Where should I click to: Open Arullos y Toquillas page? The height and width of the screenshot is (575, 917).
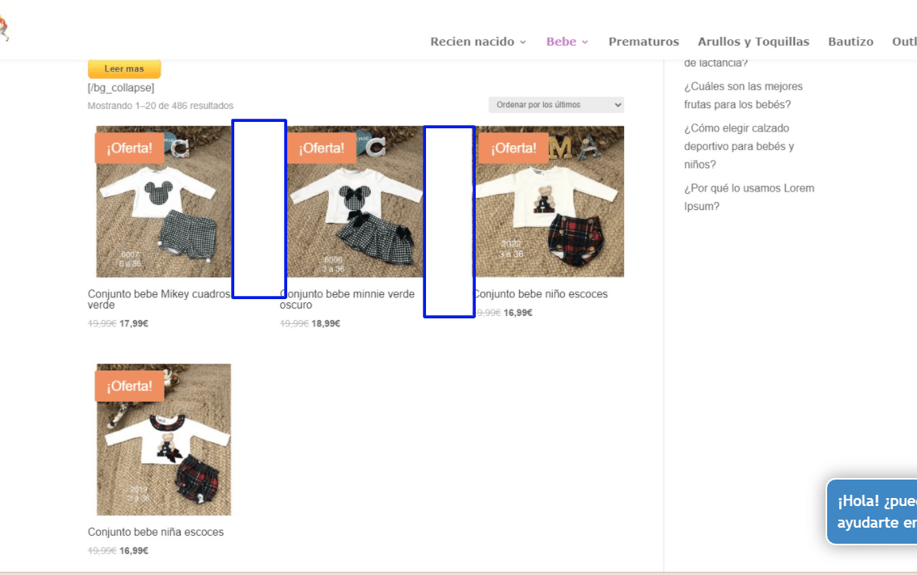(x=753, y=42)
